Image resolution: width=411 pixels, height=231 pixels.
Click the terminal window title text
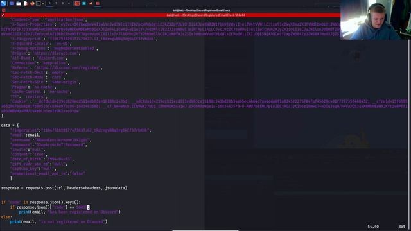(x=201, y=10)
